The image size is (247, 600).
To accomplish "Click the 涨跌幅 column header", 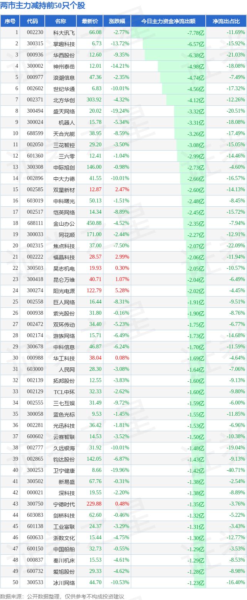I will pos(117,21).
